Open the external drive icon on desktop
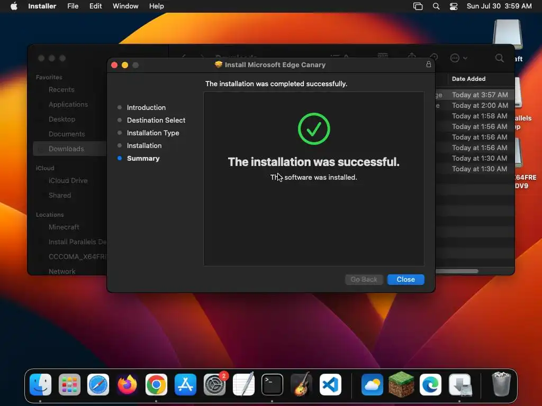Viewport: 542px width, 406px height. pos(508,34)
